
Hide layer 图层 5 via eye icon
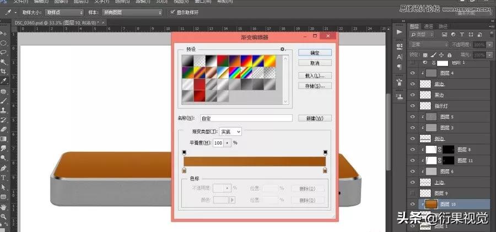[x=412, y=117]
